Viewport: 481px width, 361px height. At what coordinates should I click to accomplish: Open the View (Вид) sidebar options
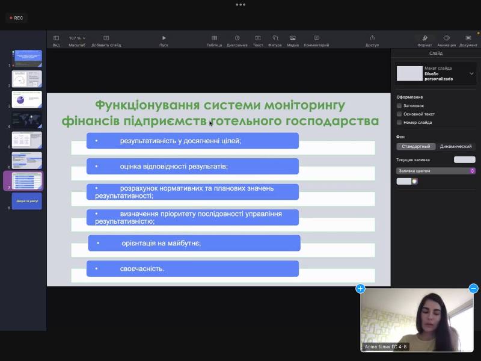point(56,41)
